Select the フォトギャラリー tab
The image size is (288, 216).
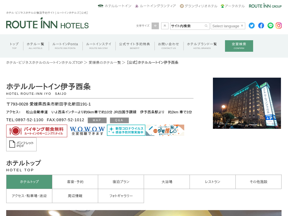[x=121, y=196]
